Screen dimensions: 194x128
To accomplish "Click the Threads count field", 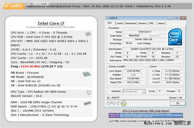I will [x=179, y=91].
